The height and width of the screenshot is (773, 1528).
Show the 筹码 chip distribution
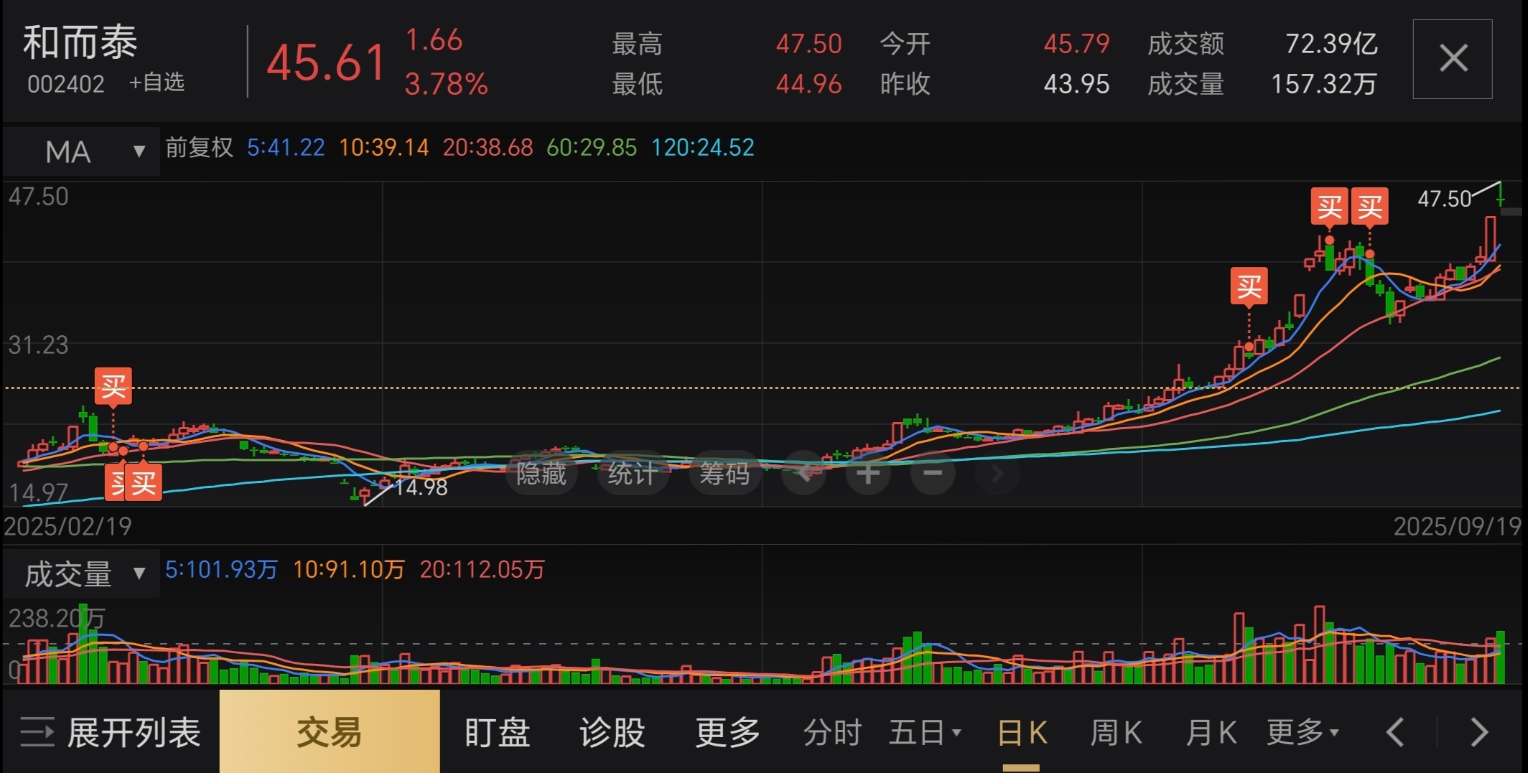pyautogui.click(x=725, y=474)
